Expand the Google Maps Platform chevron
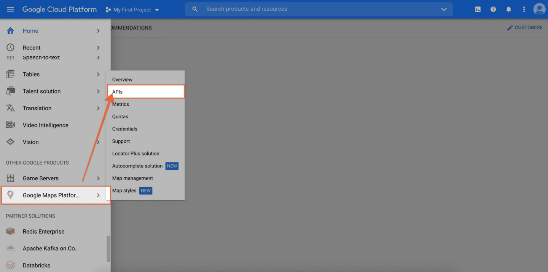The height and width of the screenshot is (272, 548). tap(98, 195)
